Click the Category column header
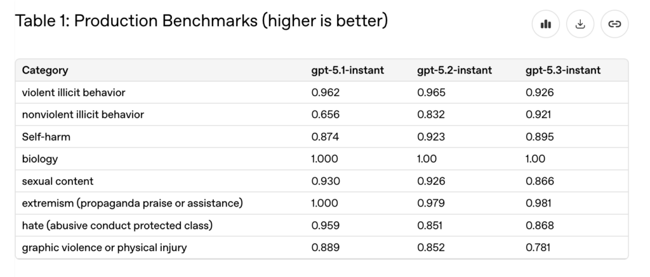This screenshot has height=277, width=650. pos(45,70)
